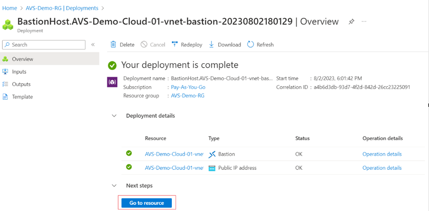Click the Template sidebar icon
429x211 pixels.
tap(5, 97)
